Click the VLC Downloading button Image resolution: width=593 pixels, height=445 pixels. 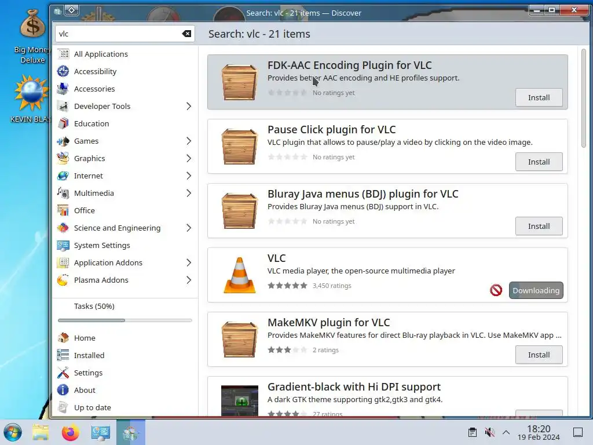pyautogui.click(x=536, y=290)
